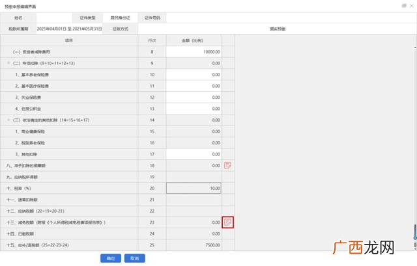Click the 0.00 amount in row 24
The height and width of the screenshot is (266, 417).
point(216,233)
